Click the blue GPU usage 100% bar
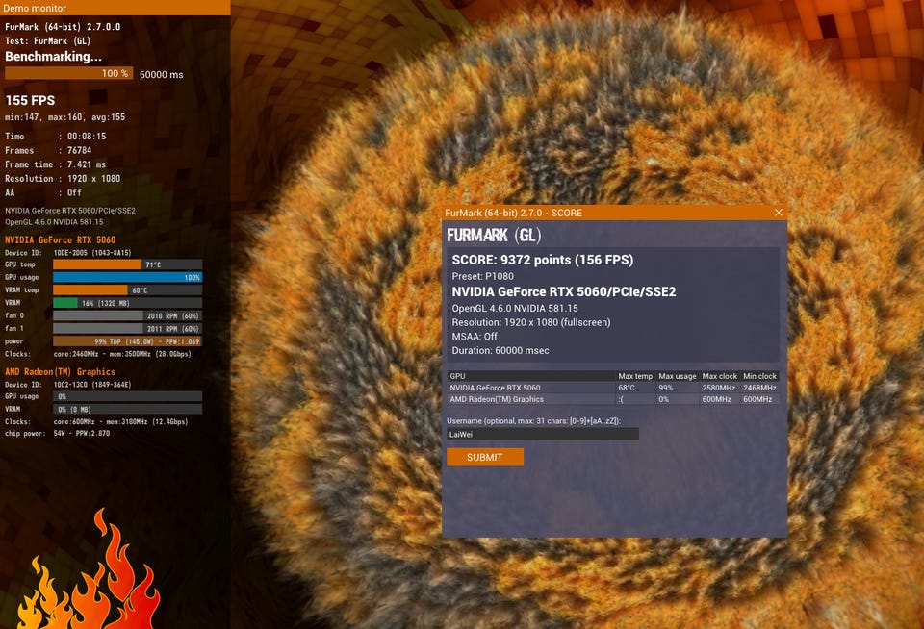Viewport: 924px width, 629px height. [128, 277]
